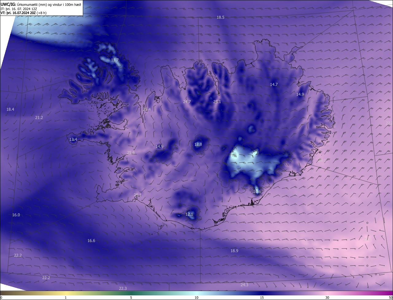The height and width of the screenshot is (300, 393).
Task: Click the 12.1 value label
Action: [x=189, y=214]
